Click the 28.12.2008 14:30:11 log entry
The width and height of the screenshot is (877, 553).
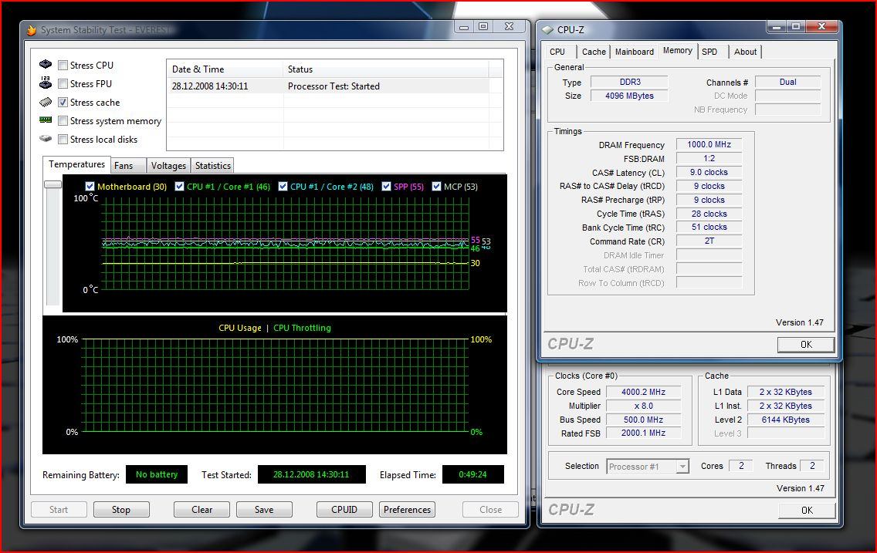click(210, 86)
